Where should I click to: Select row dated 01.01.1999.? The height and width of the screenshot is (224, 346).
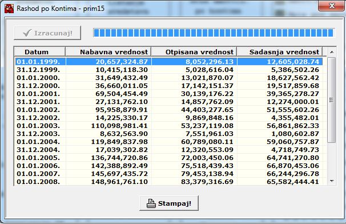coord(169,62)
